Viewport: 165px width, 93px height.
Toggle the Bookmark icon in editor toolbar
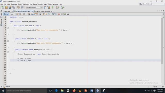[x=49, y=14]
